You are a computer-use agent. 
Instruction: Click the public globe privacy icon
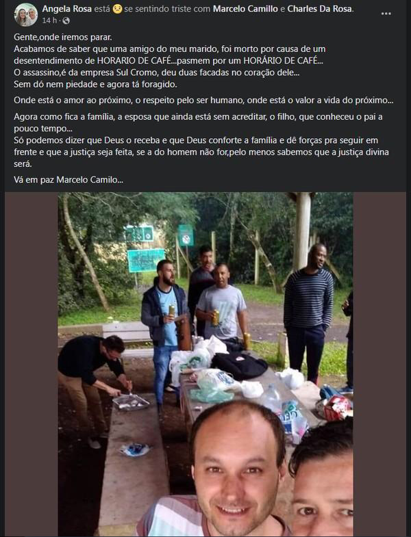pos(66,21)
